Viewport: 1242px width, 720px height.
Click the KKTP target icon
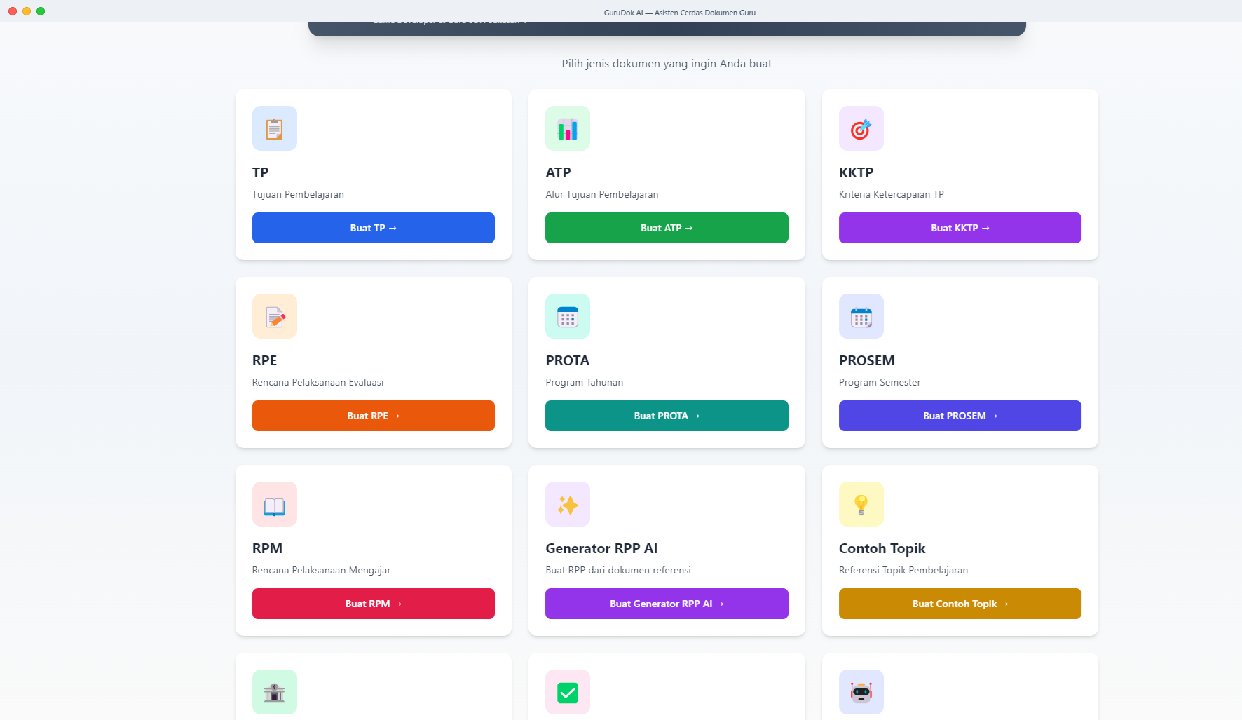861,128
